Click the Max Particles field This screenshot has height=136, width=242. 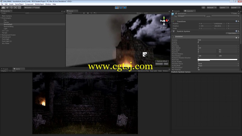tap(218, 70)
